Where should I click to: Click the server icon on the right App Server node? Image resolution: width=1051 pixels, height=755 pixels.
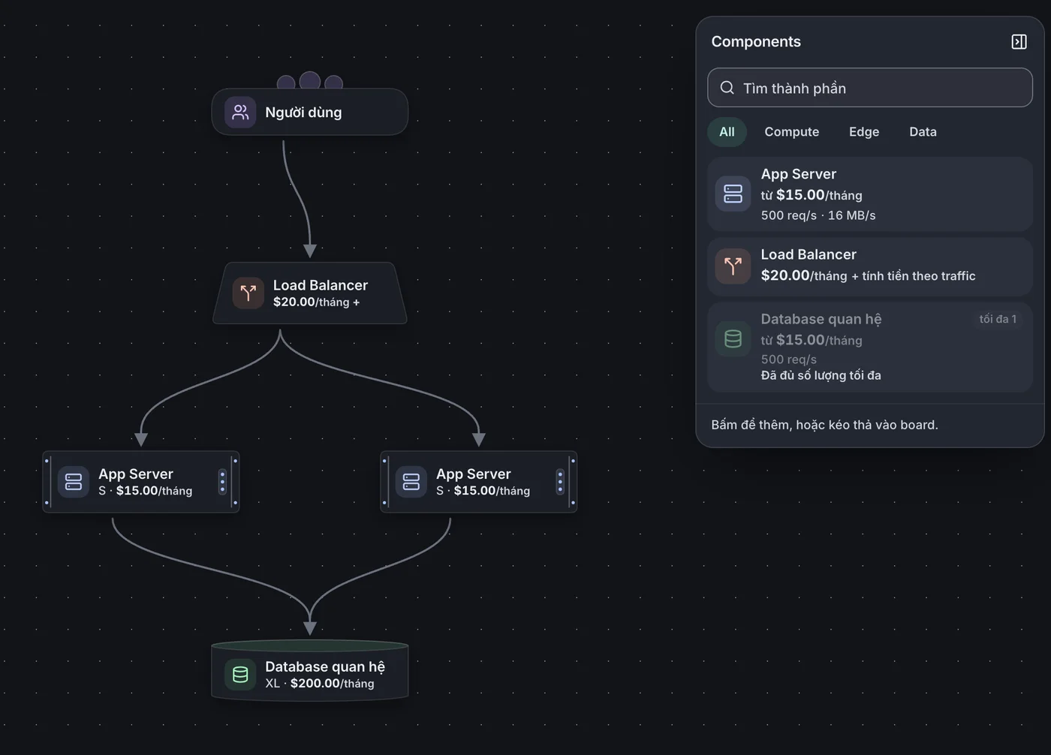(411, 482)
